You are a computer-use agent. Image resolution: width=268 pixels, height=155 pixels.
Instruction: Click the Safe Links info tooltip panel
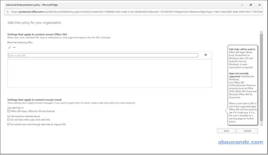(242, 85)
